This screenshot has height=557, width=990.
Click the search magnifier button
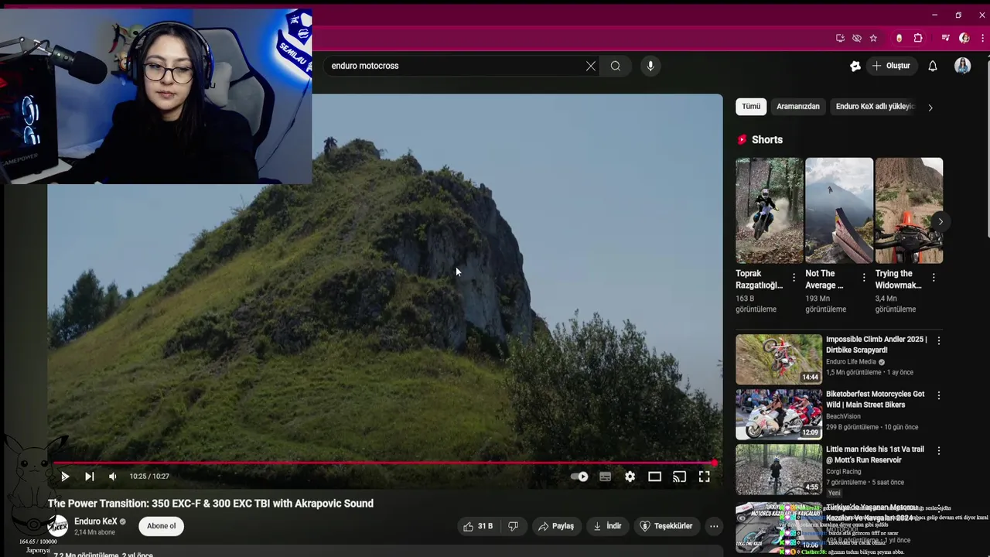616,66
